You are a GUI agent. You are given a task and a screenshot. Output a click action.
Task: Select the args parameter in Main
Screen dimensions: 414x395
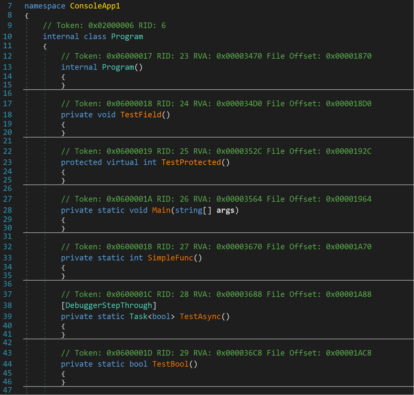pos(225,210)
